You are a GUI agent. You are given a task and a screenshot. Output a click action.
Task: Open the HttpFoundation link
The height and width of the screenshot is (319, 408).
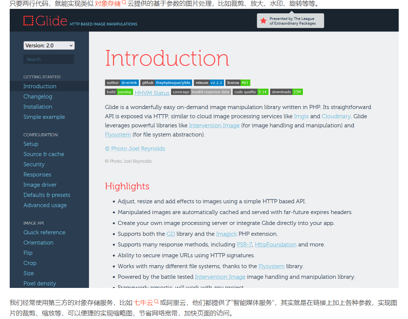click(275, 244)
